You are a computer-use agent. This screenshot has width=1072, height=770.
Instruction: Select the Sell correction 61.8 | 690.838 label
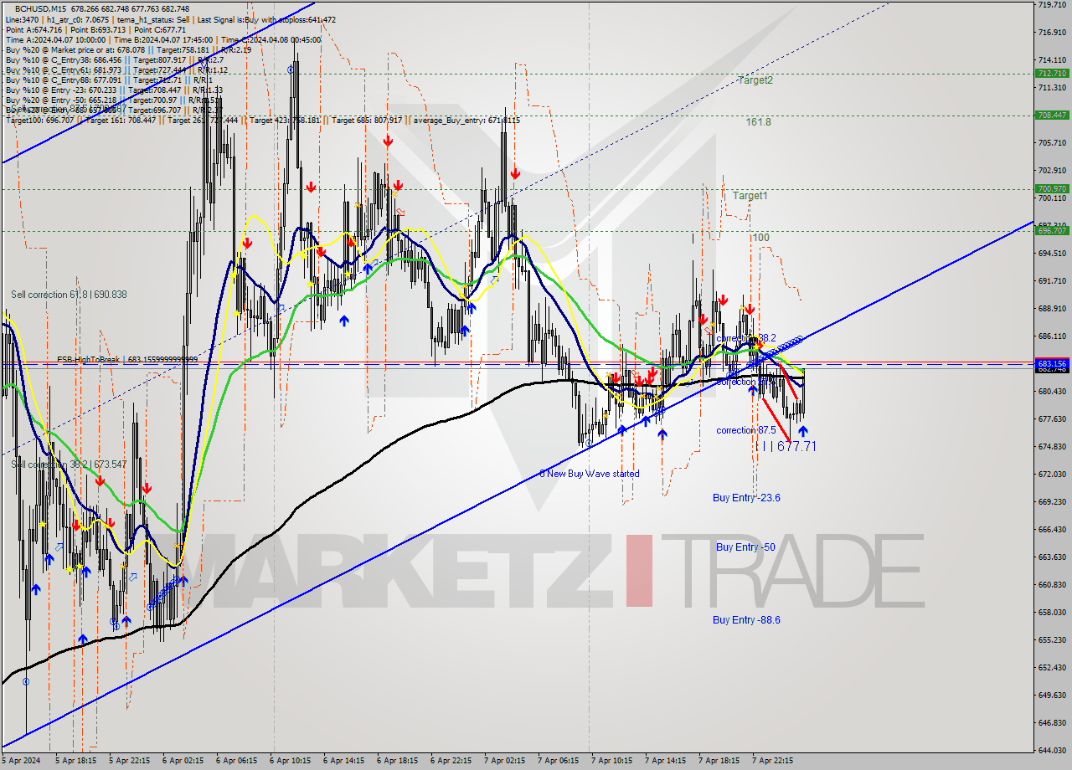pyautogui.click(x=69, y=295)
